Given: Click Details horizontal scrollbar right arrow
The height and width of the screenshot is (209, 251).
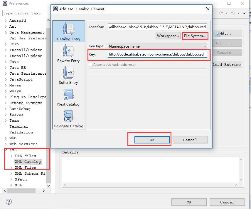Looking at the screenshot, I should tap(236, 185).
